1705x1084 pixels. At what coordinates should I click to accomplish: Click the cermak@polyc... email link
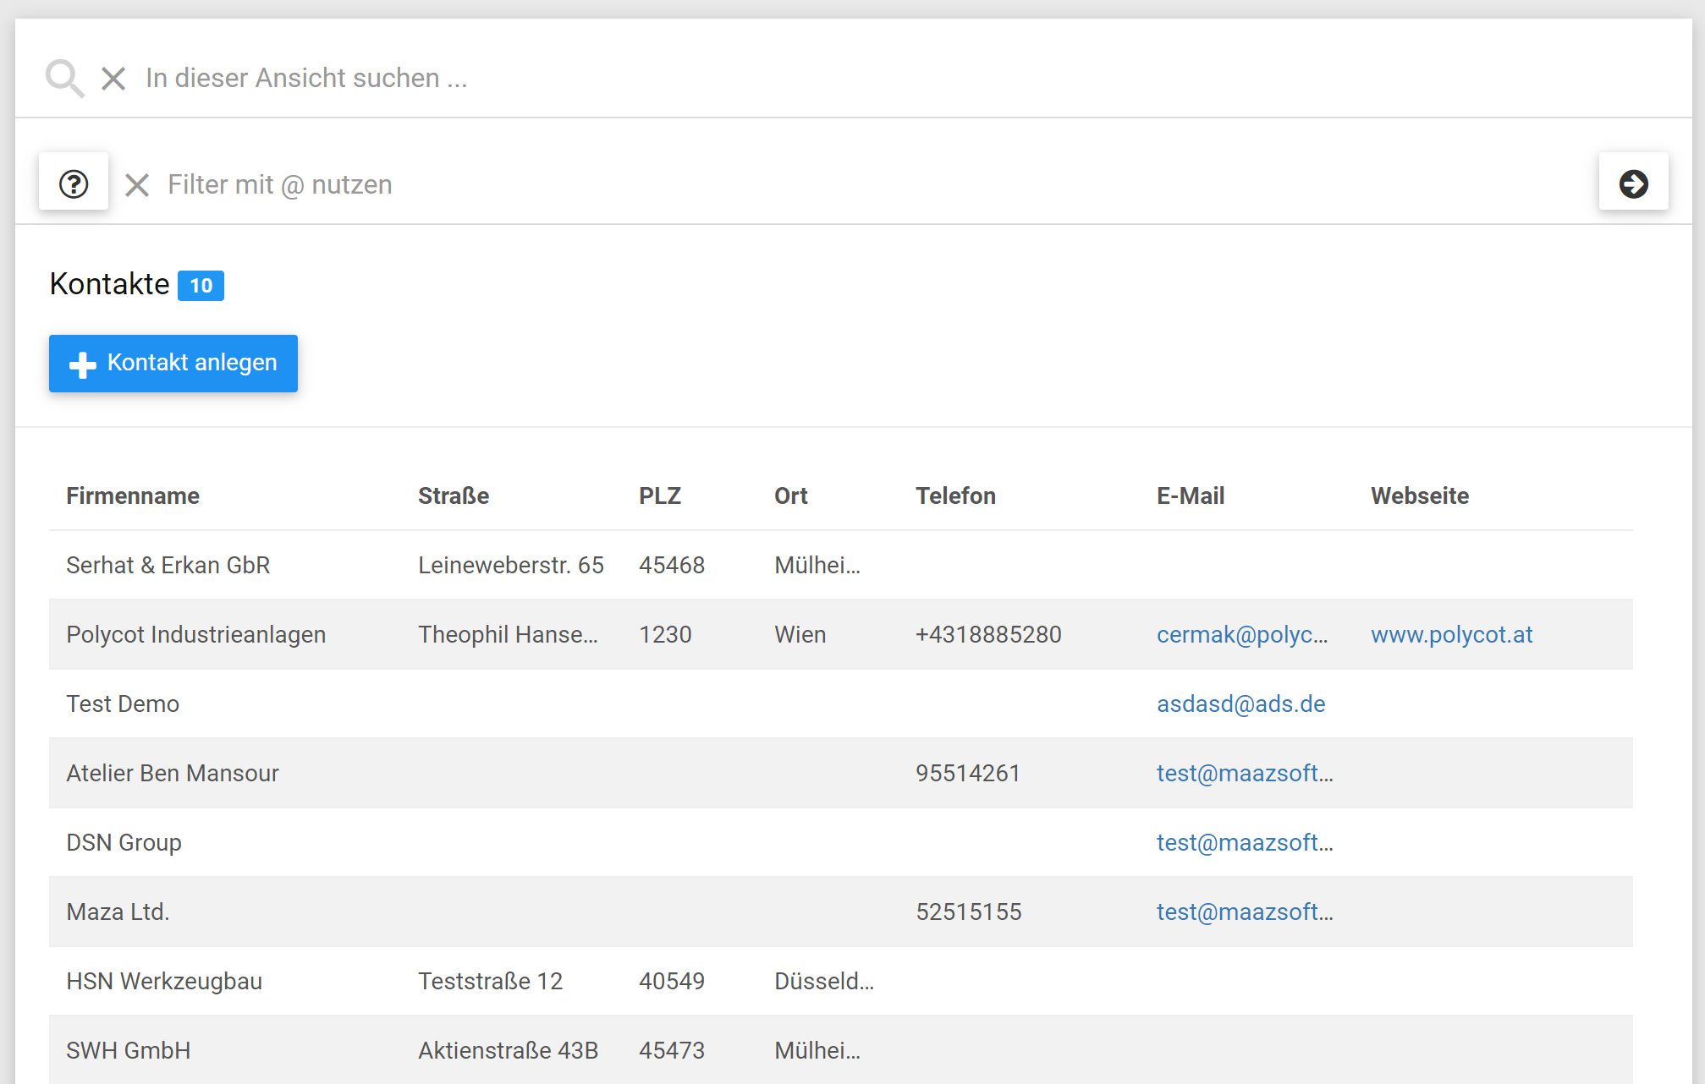click(x=1241, y=634)
